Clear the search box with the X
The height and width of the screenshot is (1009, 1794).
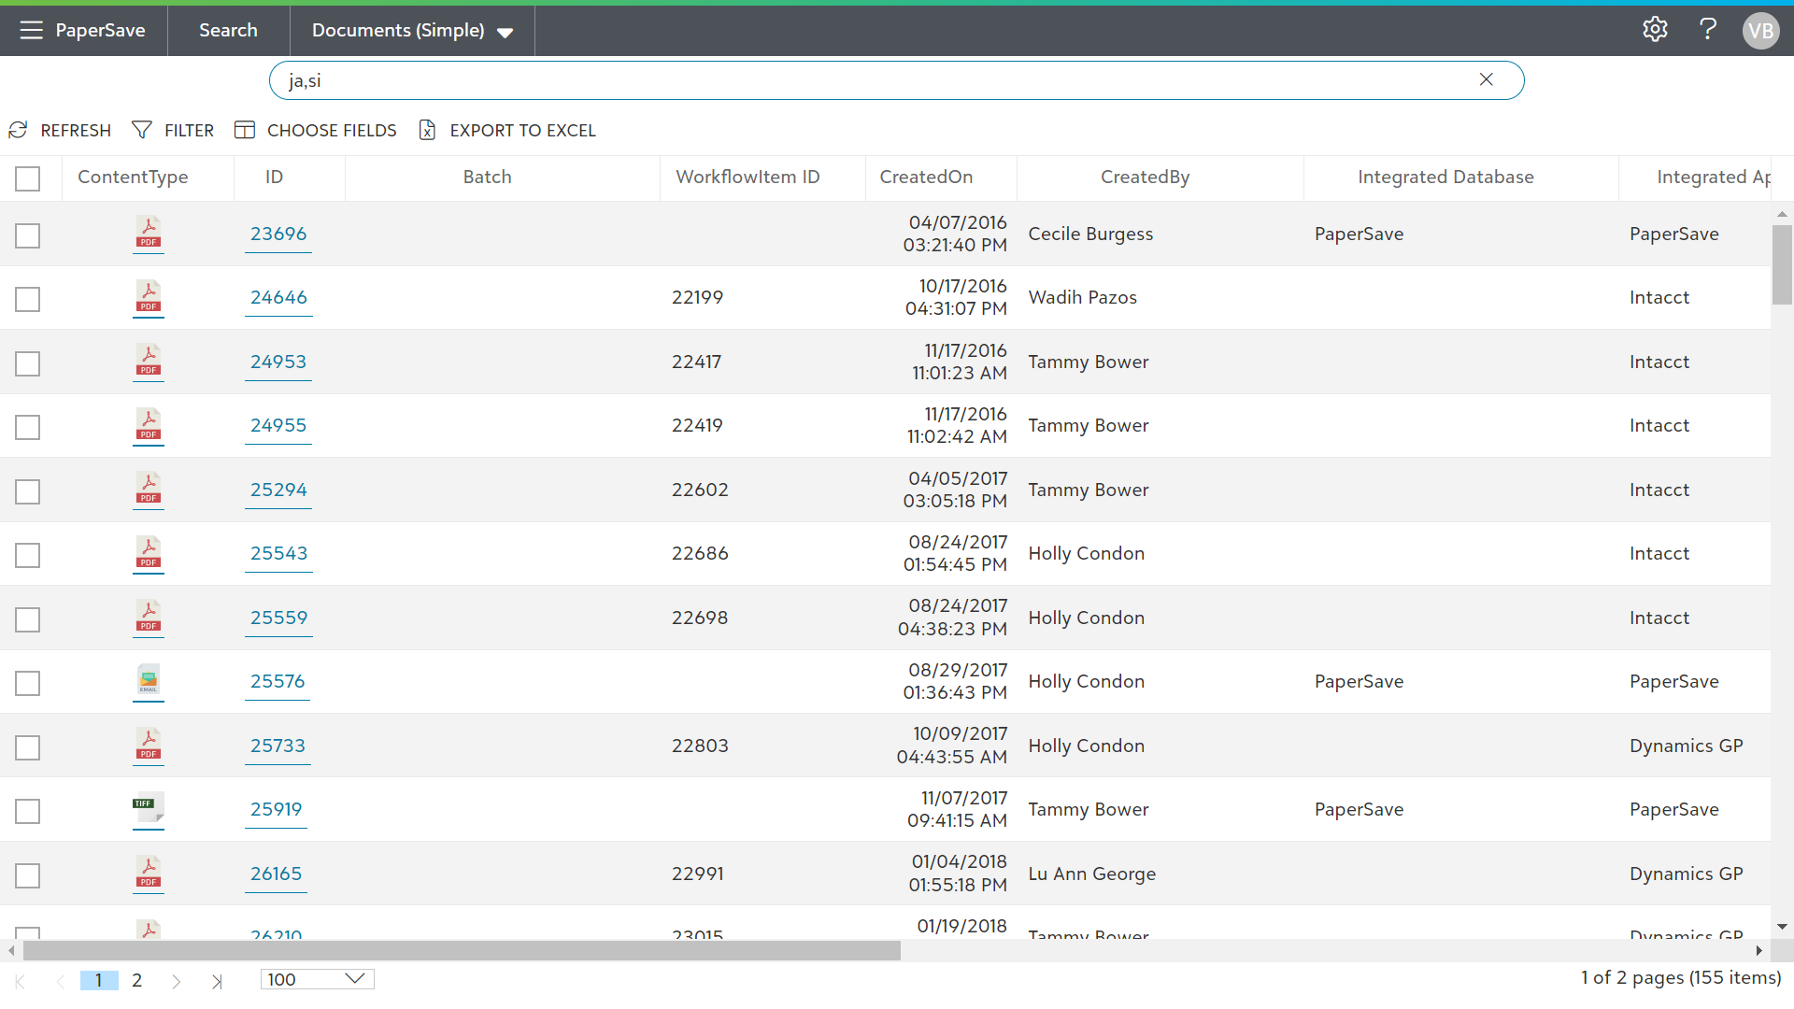click(x=1486, y=80)
